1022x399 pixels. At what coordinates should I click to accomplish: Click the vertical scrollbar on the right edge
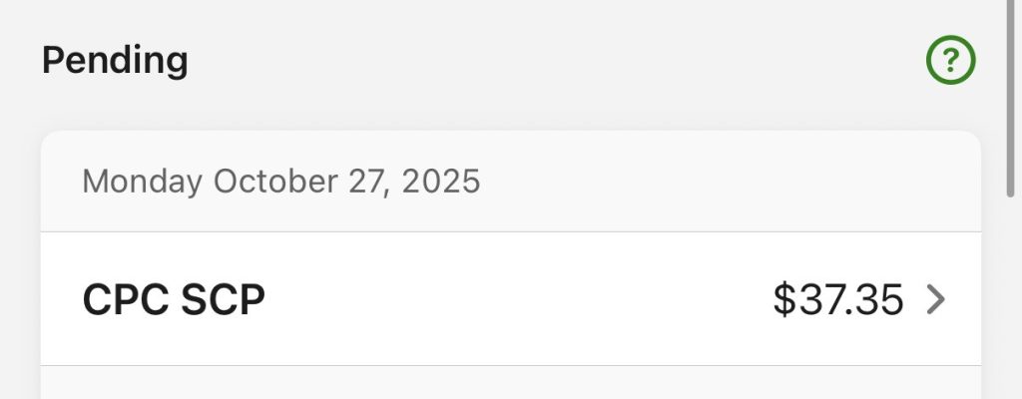tap(1010, 100)
